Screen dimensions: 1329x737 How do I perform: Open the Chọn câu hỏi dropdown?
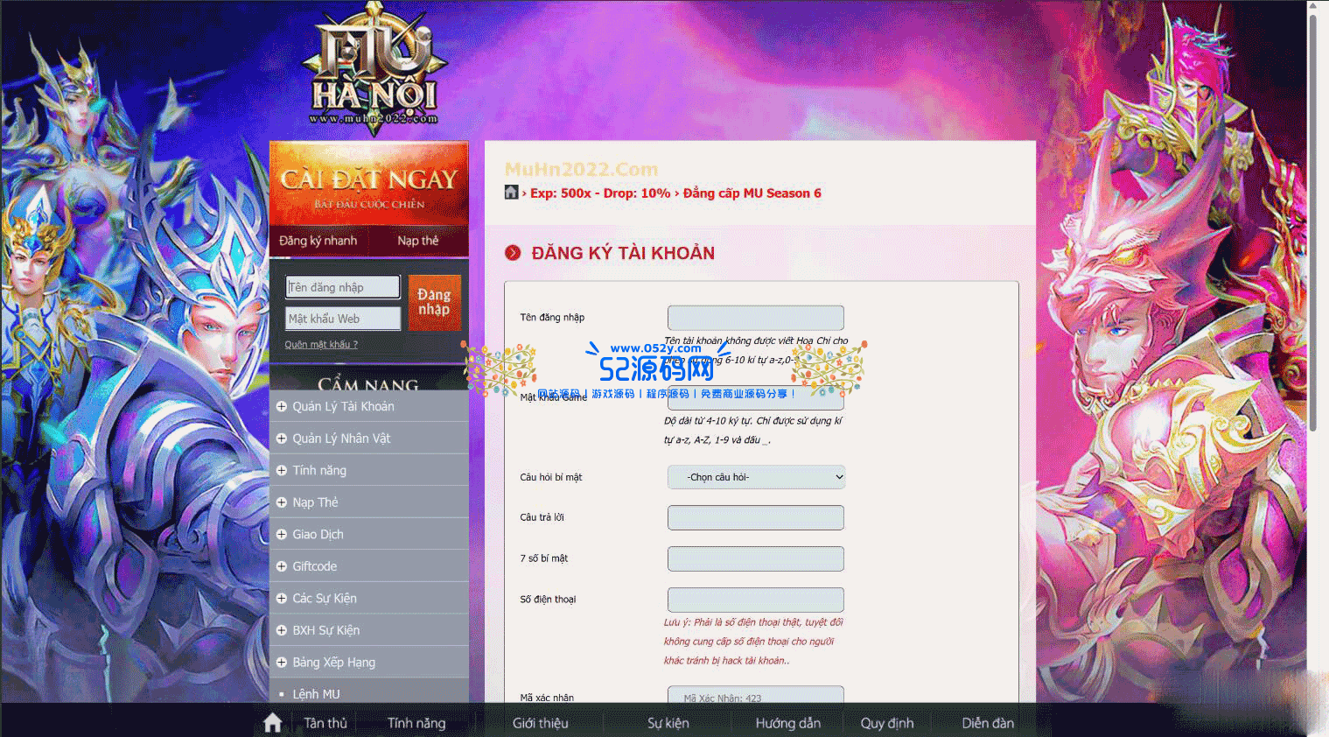click(x=756, y=477)
